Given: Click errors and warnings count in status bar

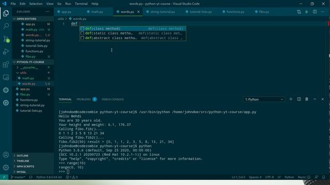Looking at the screenshot, I should tap(72, 177).
